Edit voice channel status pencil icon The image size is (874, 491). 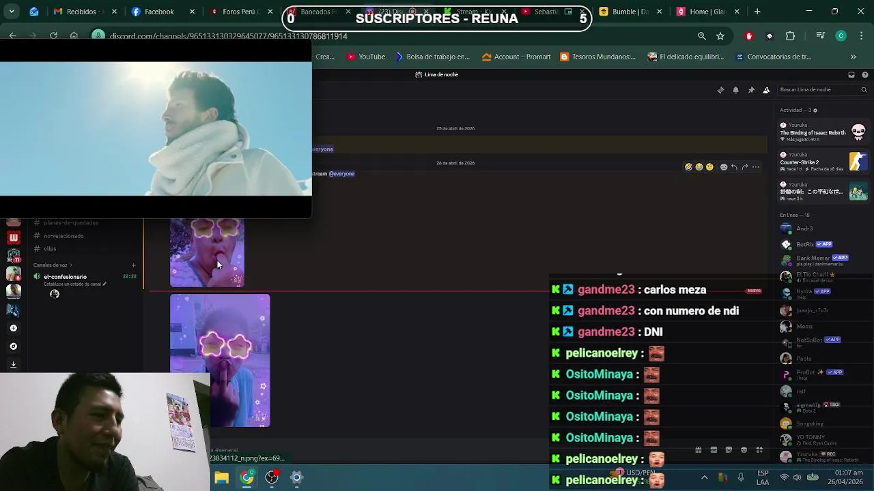pos(104,284)
